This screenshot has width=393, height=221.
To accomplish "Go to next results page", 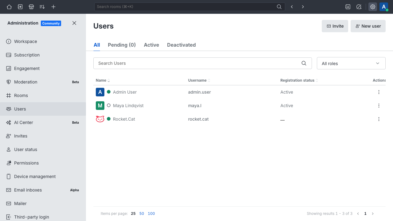I will 373,214.
